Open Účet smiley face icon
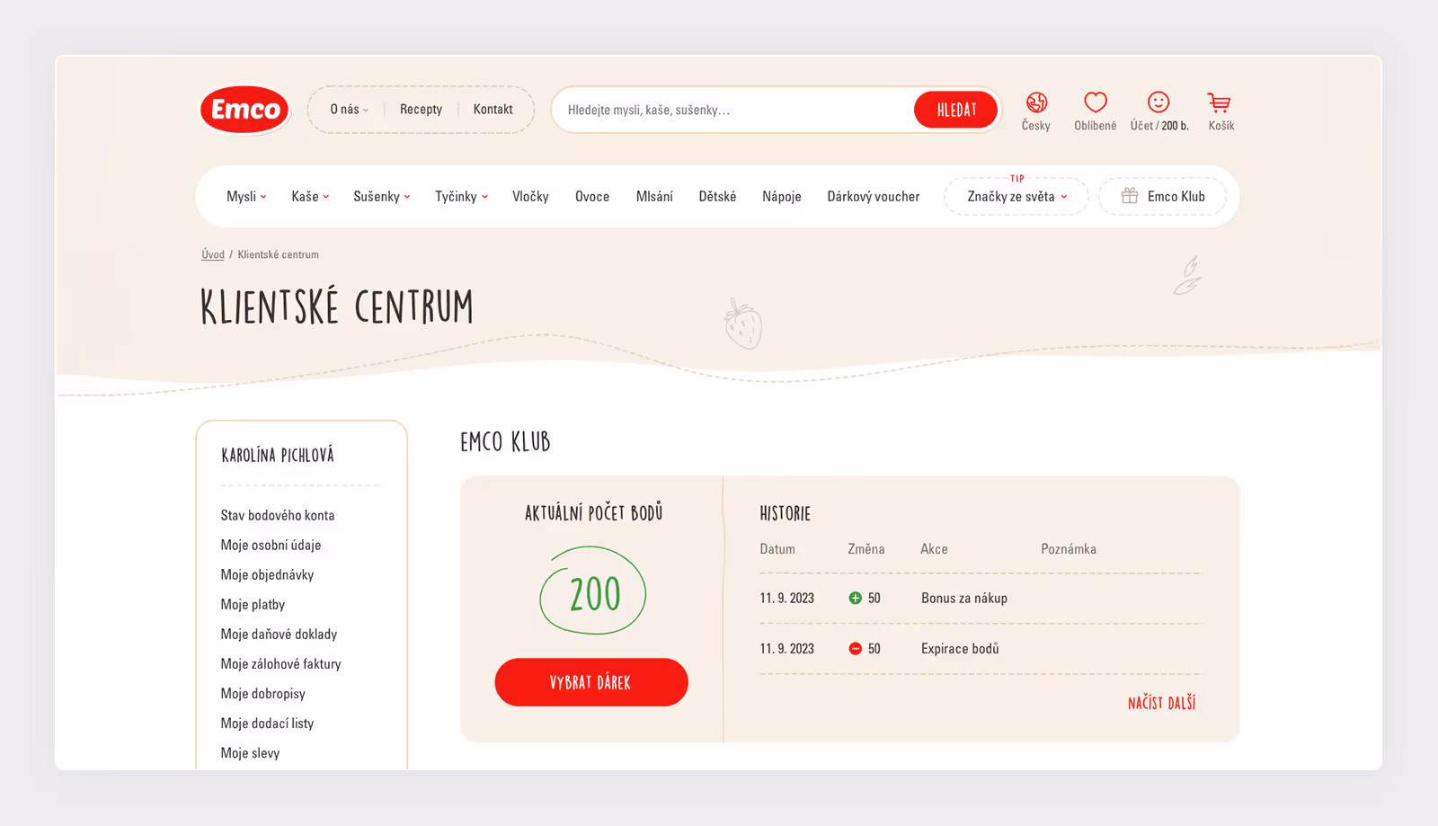This screenshot has width=1438, height=826. 1158,102
